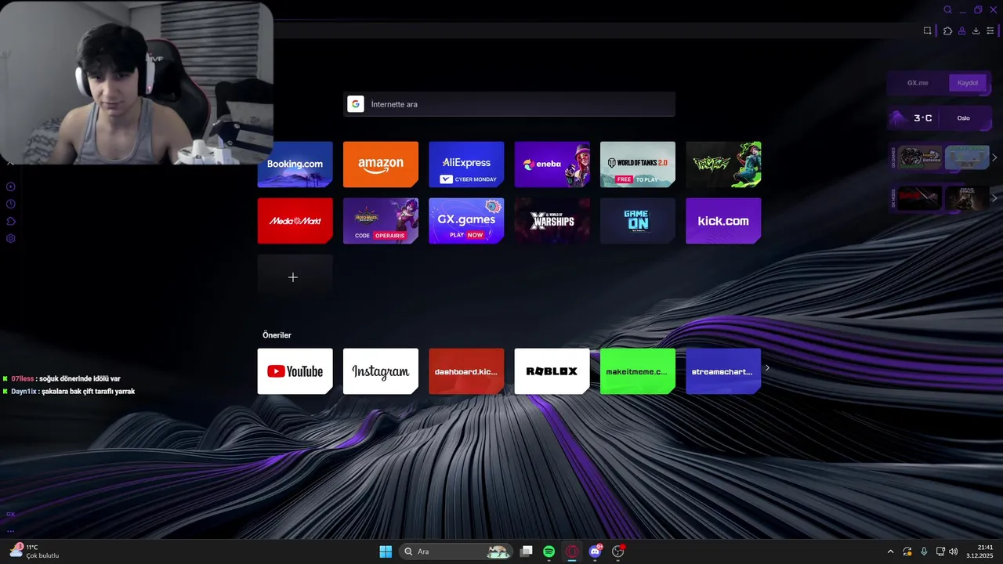Show hidden system tray icons
1003x564 pixels.
[x=890, y=551]
